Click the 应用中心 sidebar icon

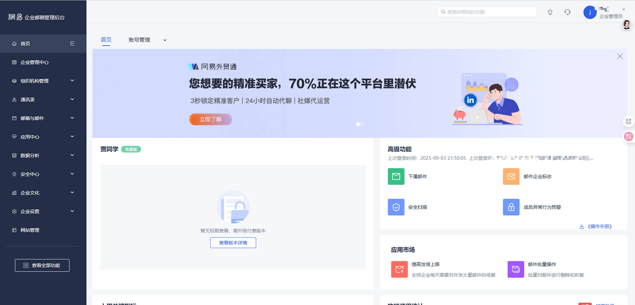[14, 137]
